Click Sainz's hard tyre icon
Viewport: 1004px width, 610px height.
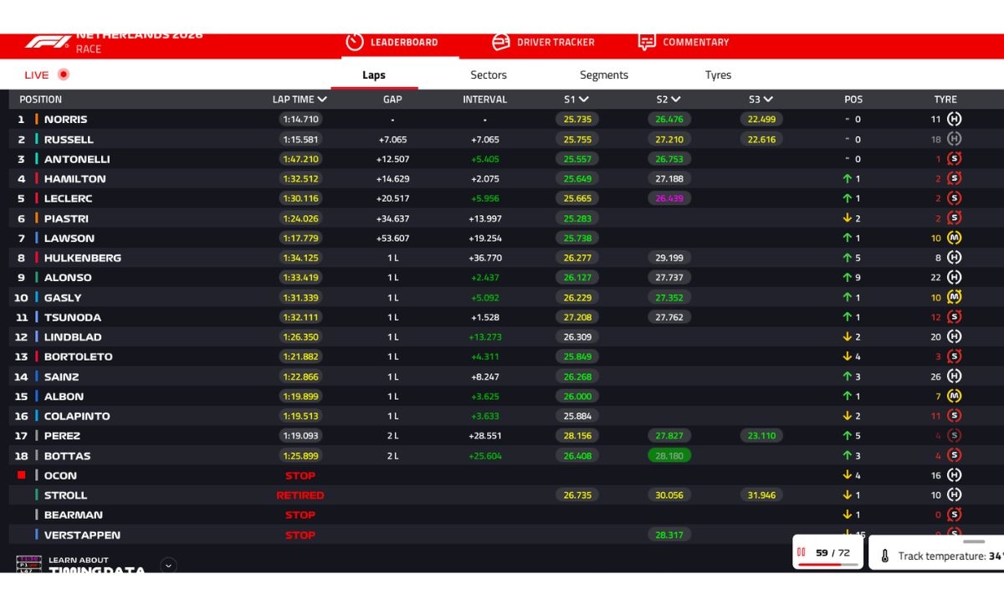[954, 377]
